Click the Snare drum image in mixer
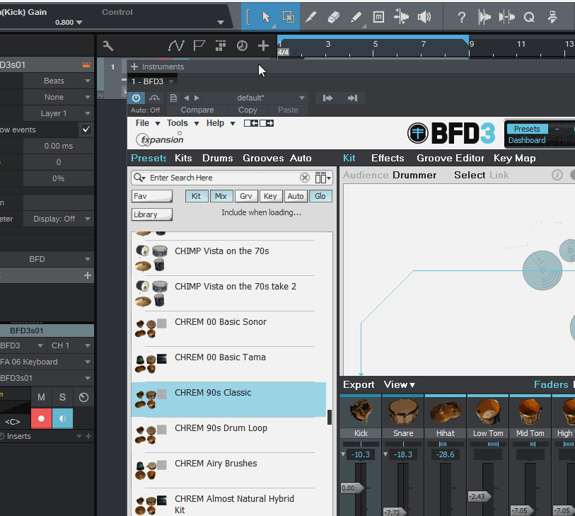This screenshot has width=575, height=516. [403, 412]
